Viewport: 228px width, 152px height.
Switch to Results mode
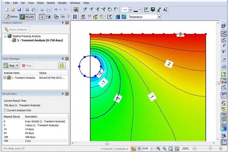click(27, 17)
